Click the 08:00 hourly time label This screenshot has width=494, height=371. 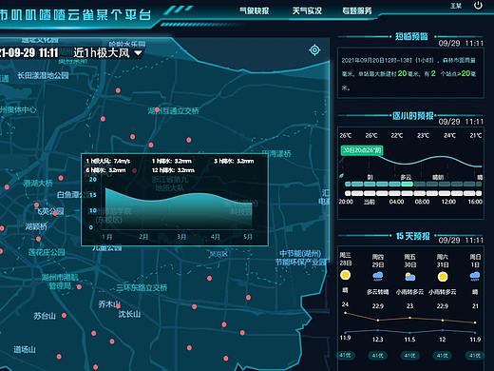coord(422,202)
